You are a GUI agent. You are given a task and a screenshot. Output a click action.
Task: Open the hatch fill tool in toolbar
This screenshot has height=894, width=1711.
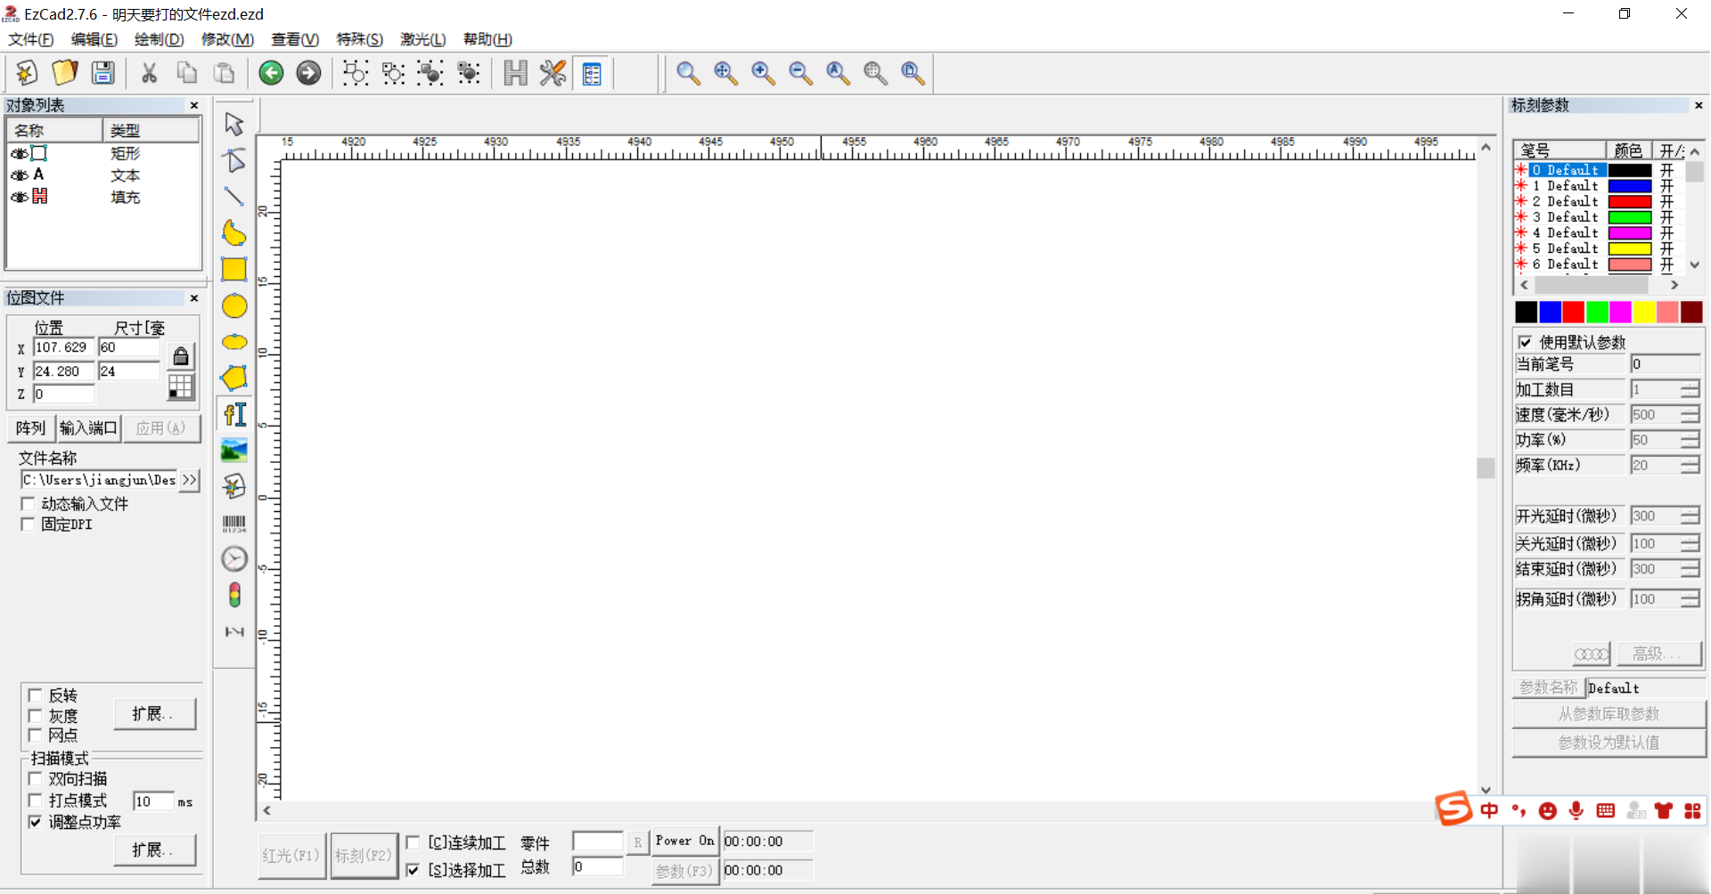coord(515,73)
